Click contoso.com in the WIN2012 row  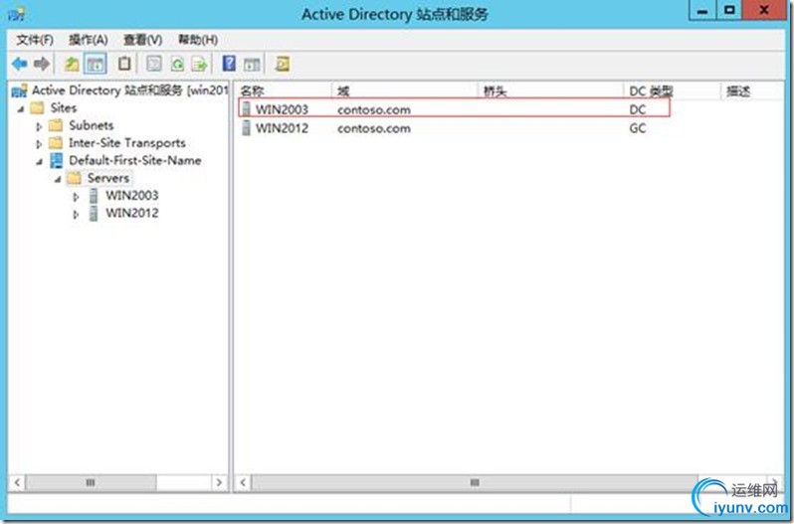pyautogui.click(x=374, y=128)
